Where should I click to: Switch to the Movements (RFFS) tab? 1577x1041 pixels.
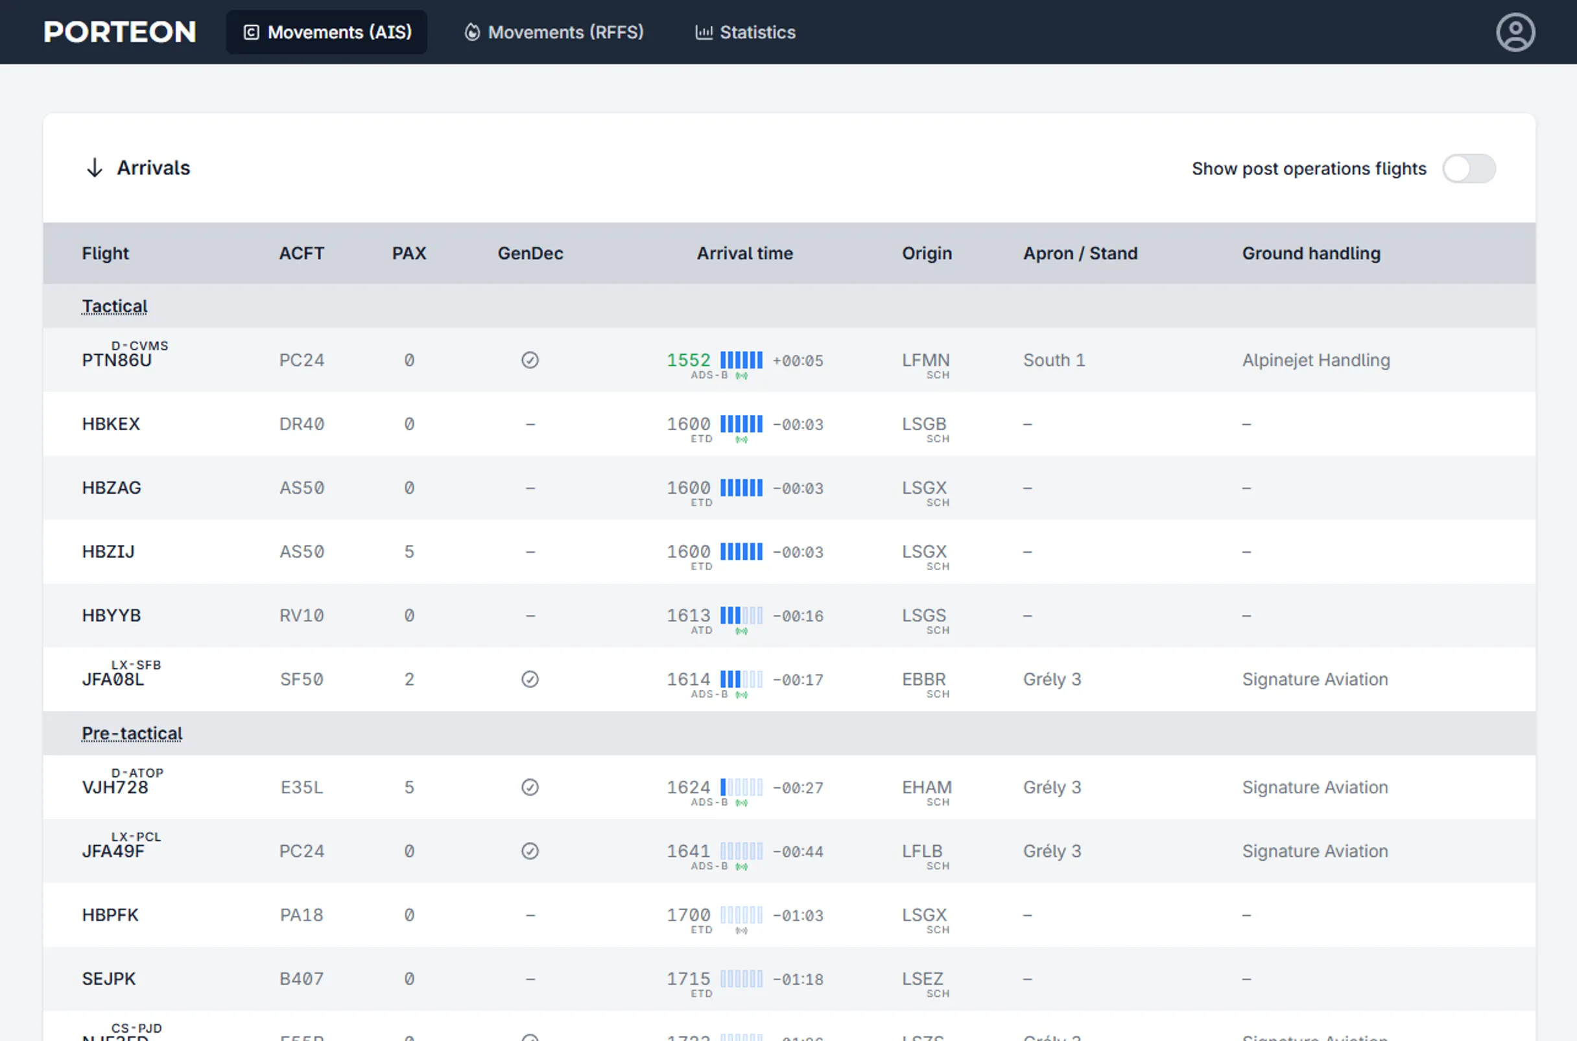554,32
